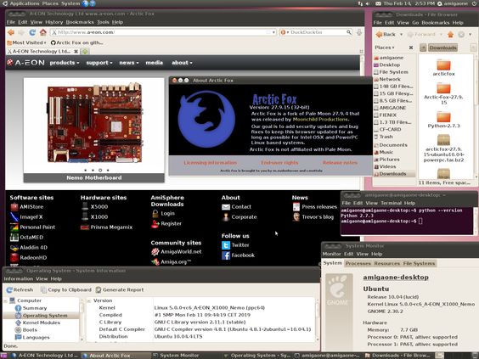Click the A-EON logo
Screen dimensions: 479x359
[x=25, y=63]
